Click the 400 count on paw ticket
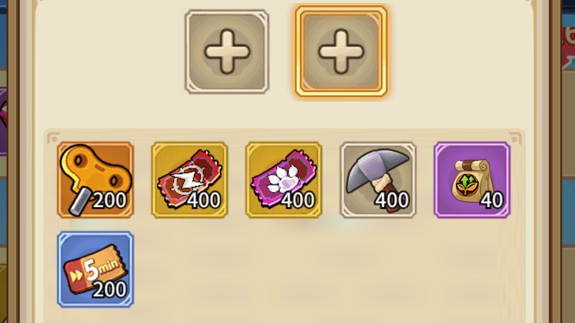Image resolution: width=575 pixels, height=323 pixels. click(298, 200)
